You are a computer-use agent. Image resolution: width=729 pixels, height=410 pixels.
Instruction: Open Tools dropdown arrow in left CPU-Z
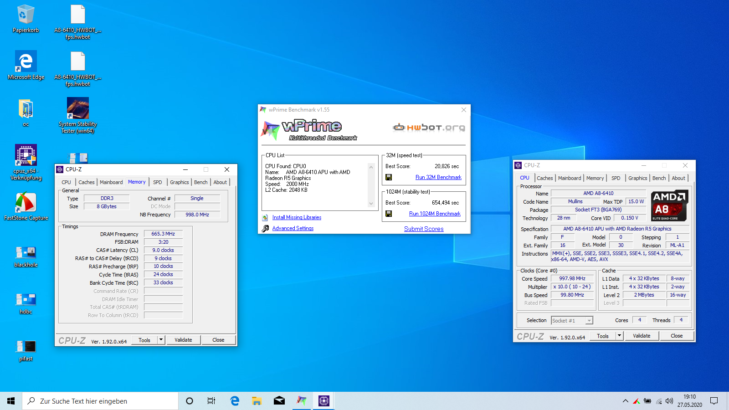point(161,340)
